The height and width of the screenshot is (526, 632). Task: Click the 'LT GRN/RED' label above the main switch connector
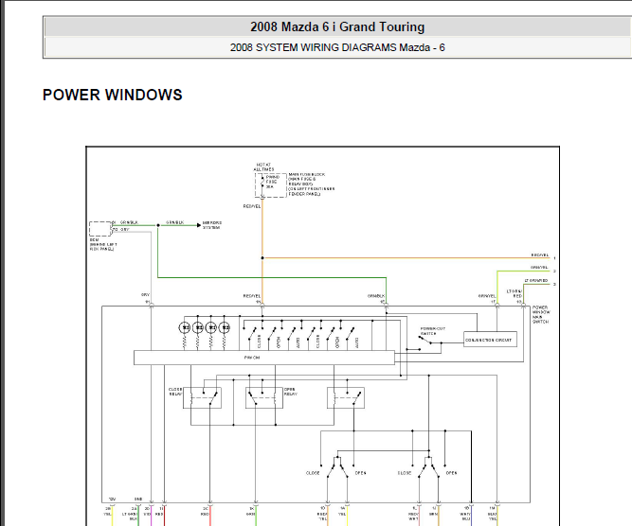515,293
